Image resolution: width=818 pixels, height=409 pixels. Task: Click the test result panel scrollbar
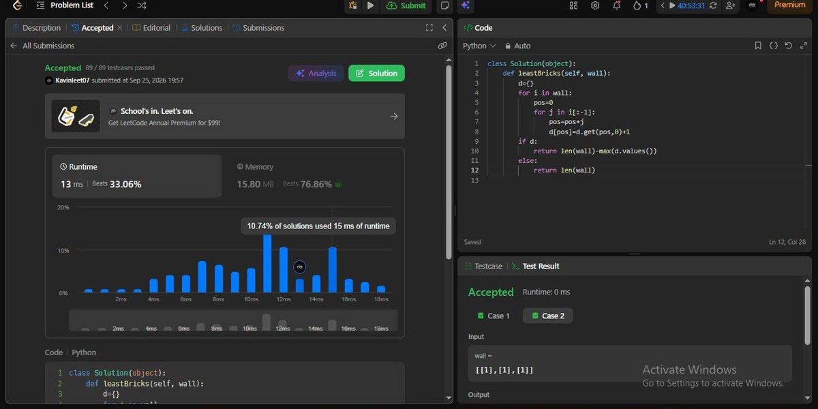pyautogui.click(x=808, y=314)
